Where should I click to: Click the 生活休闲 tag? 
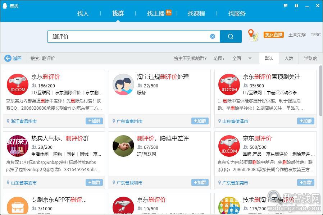[40, 154]
